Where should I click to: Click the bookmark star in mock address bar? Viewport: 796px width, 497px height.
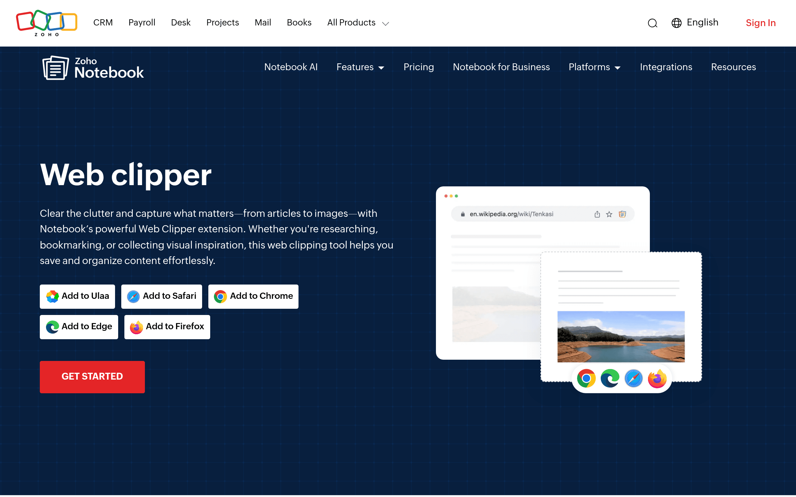(609, 214)
